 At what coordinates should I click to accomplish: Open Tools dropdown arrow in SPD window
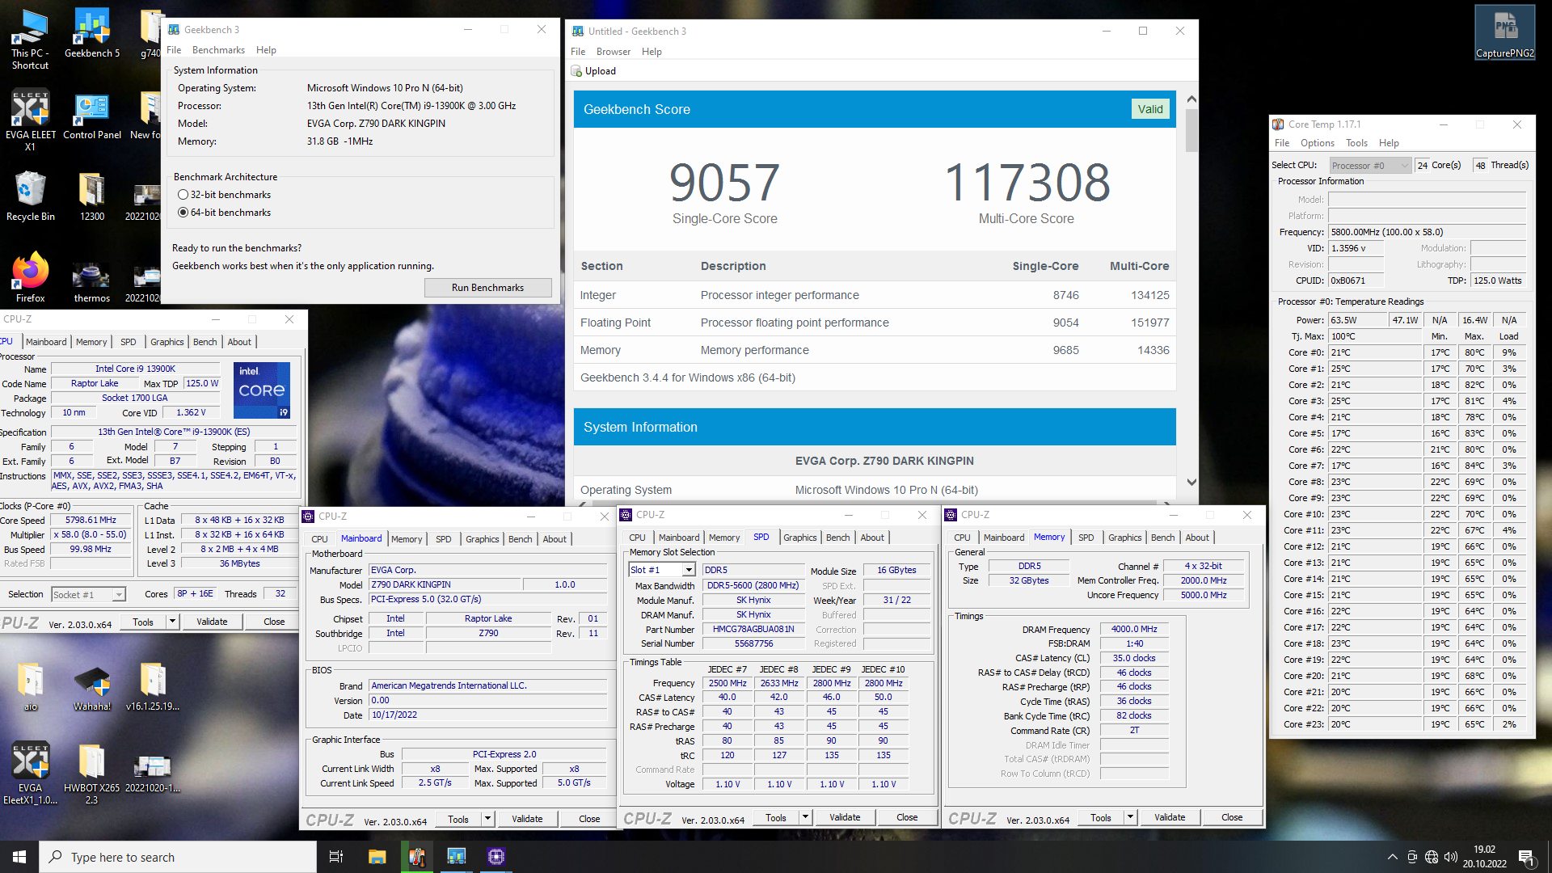(805, 817)
